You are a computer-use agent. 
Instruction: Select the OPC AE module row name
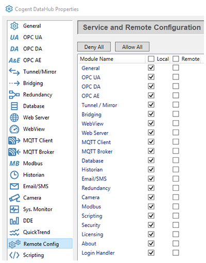click(x=91, y=96)
